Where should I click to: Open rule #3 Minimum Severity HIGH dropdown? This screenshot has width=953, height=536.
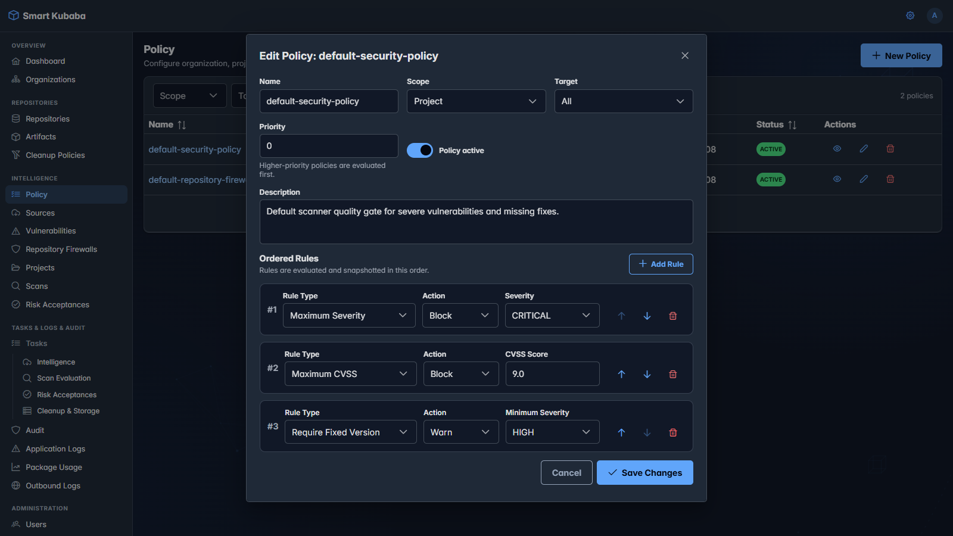[x=553, y=432]
